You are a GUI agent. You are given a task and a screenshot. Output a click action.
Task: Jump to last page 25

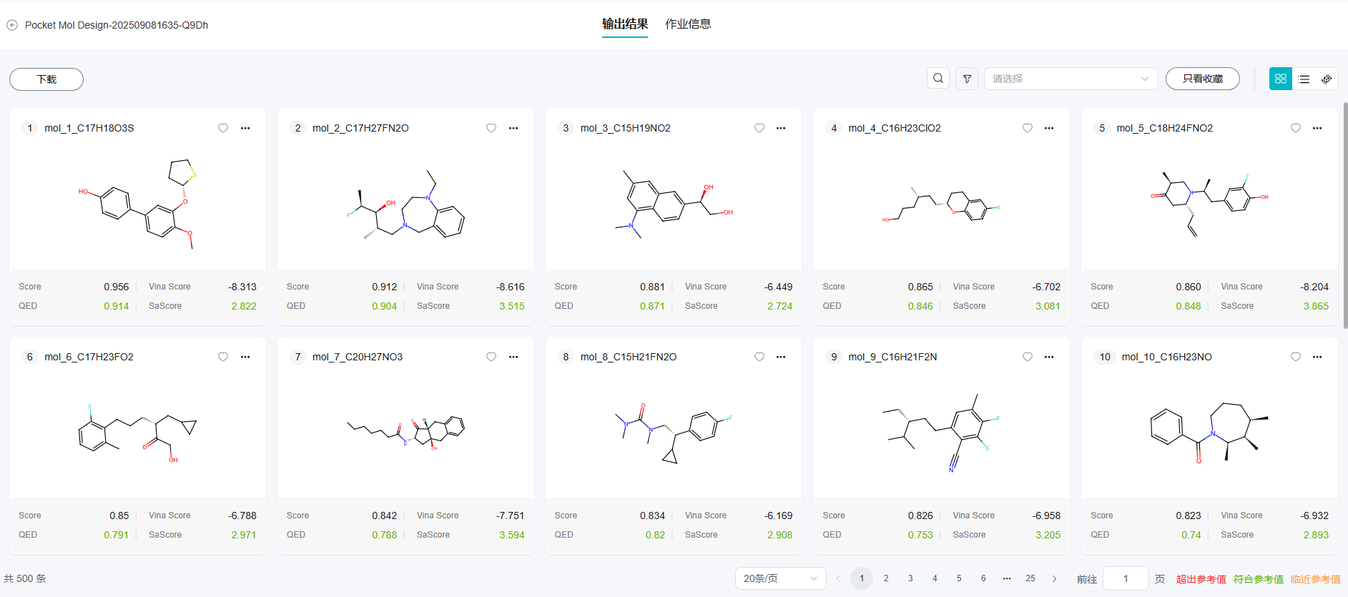coord(1030,578)
